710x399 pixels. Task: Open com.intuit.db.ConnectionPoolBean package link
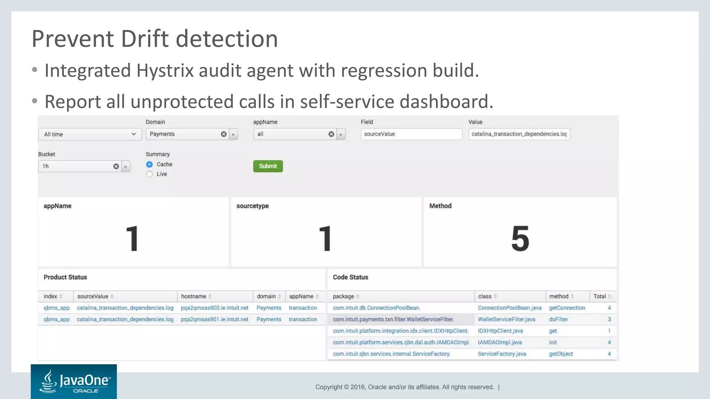click(x=376, y=308)
